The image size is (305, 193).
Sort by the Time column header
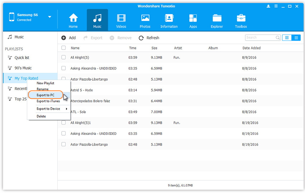click(x=133, y=48)
